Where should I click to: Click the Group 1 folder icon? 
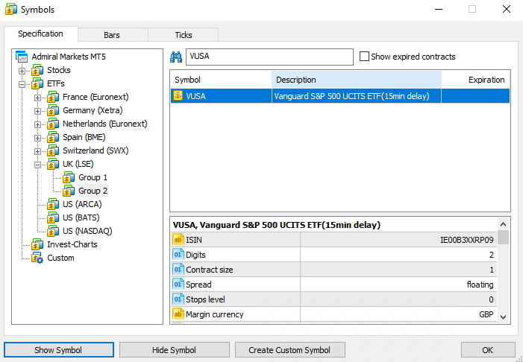click(x=69, y=177)
